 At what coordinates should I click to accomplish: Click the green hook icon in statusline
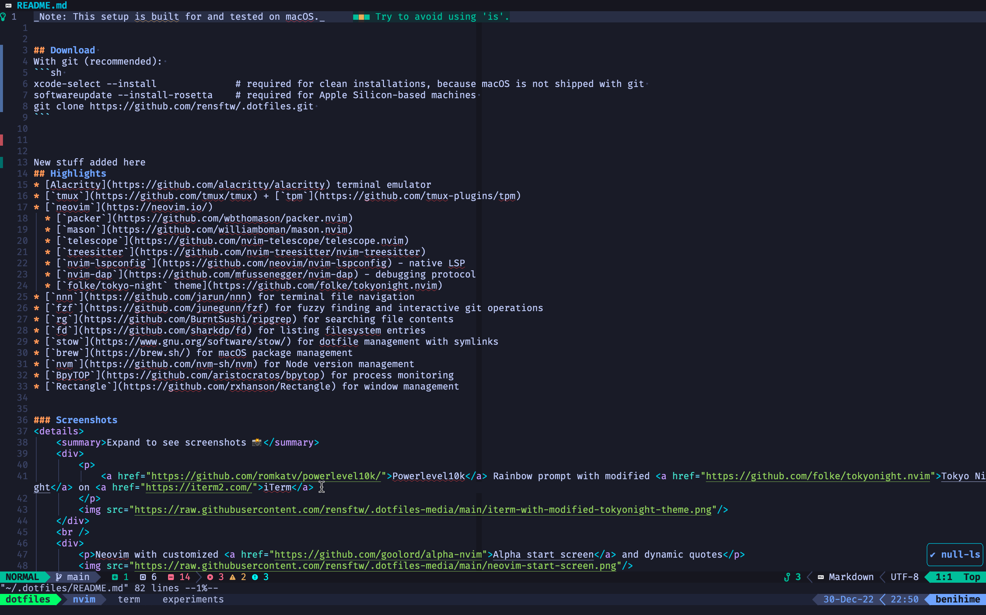tap(787, 577)
